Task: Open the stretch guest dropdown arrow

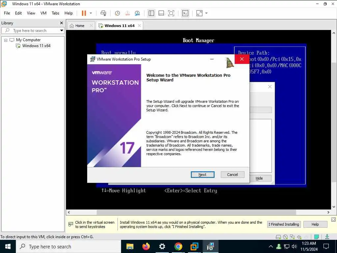Action: pos(206,13)
